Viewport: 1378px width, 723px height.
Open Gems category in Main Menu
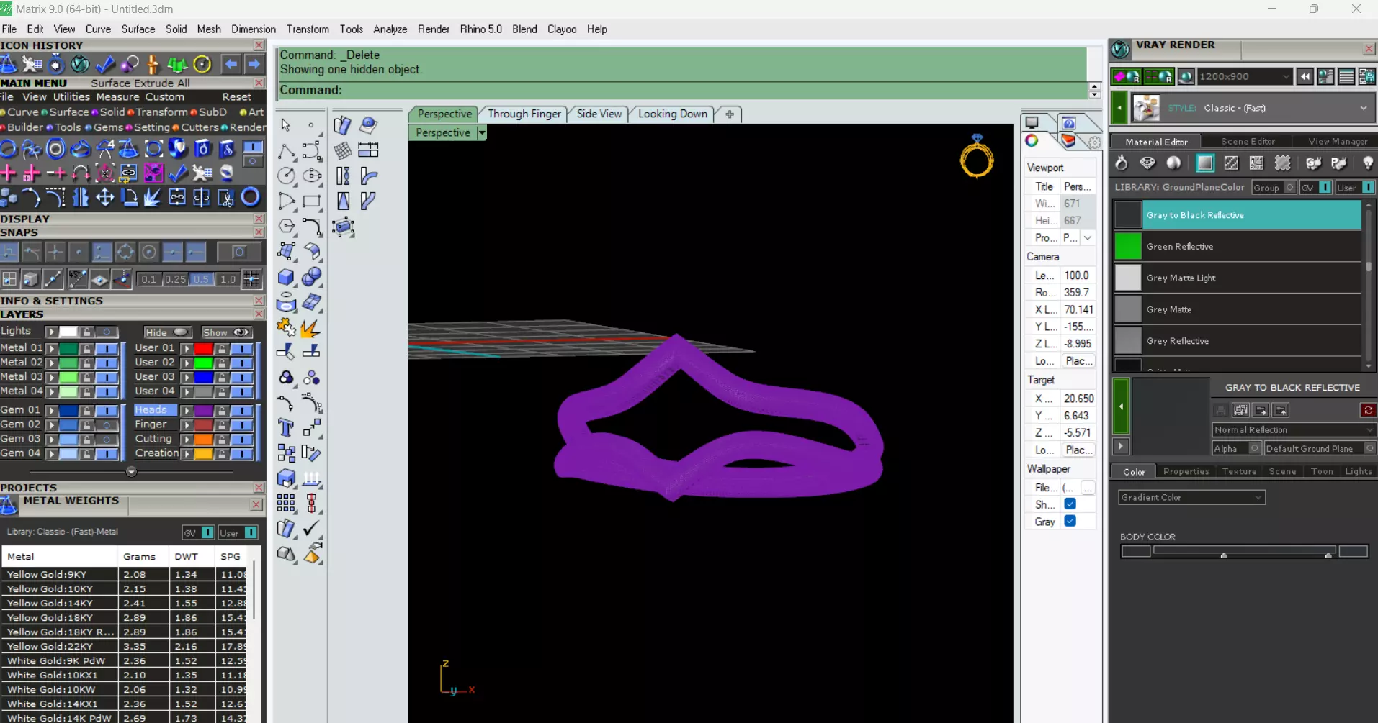(109, 127)
